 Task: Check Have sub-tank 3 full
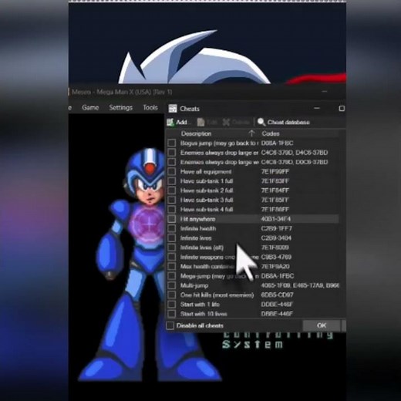(x=172, y=200)
